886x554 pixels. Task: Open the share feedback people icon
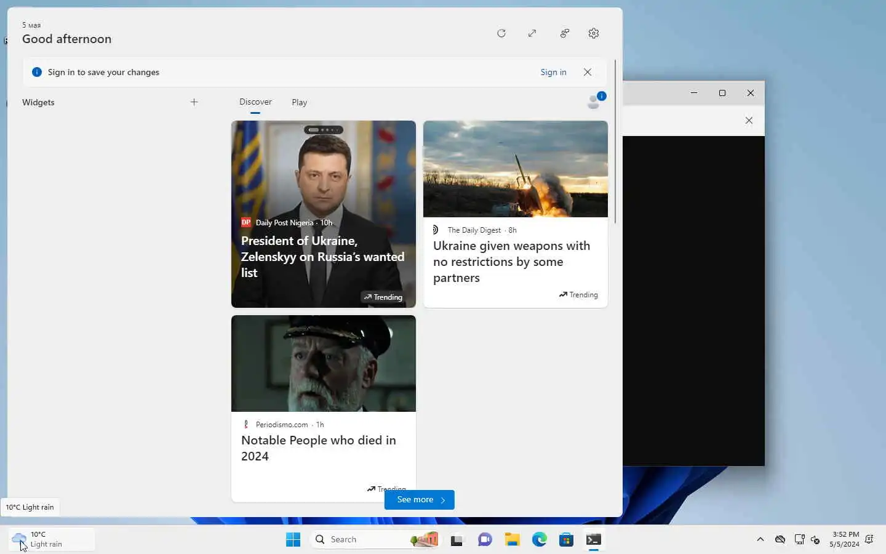[x=564, y=33]
